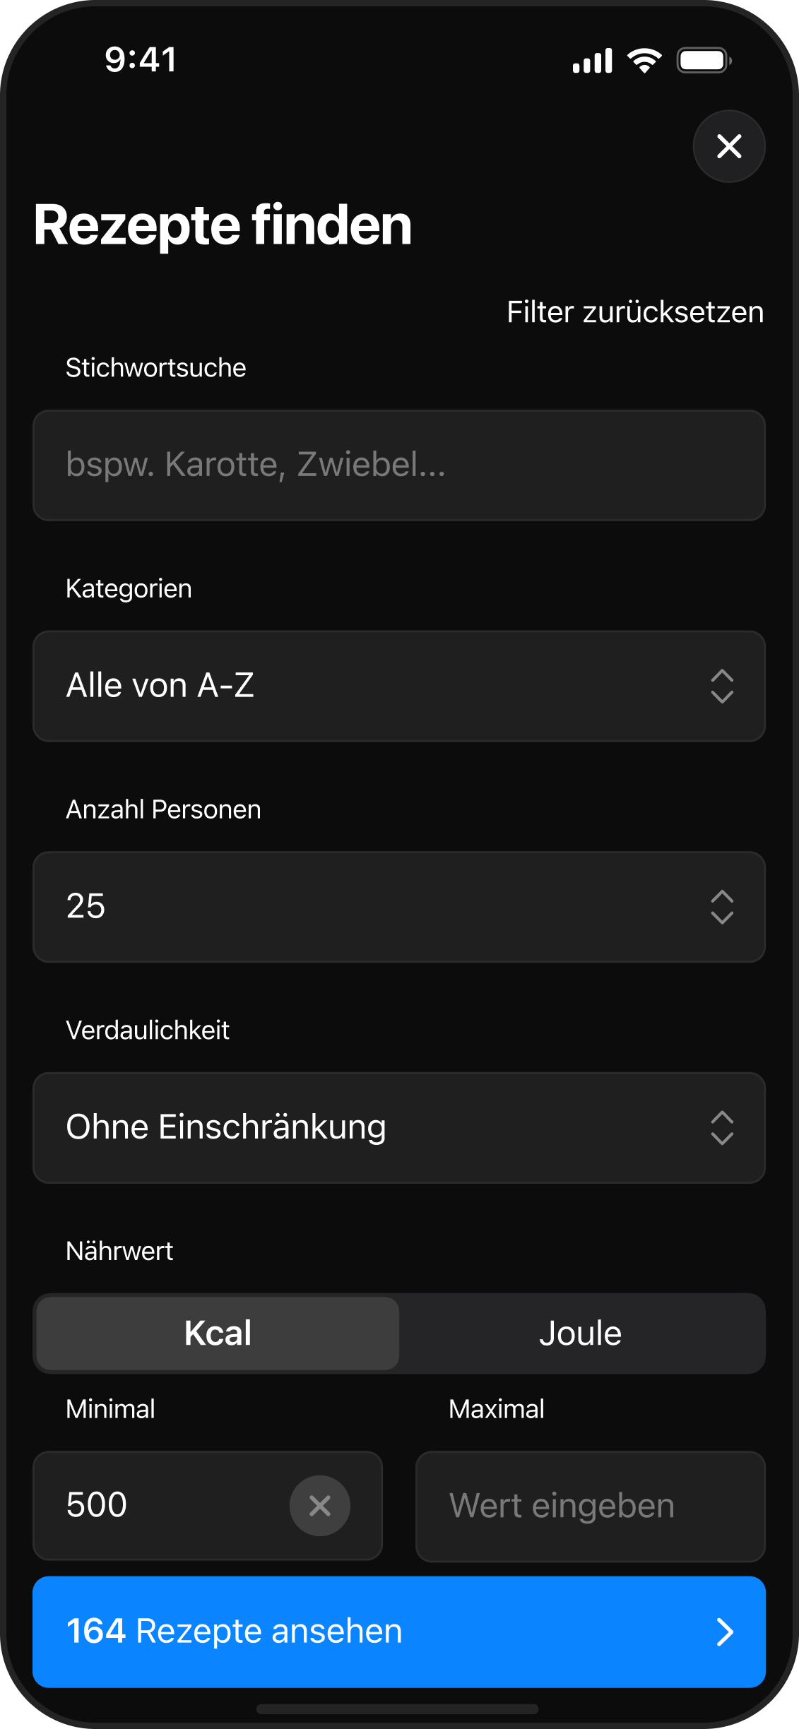Focus the Minimal field containing 500
The width and height of the screenshot is (799, 1729).
tap(162, 1506)
